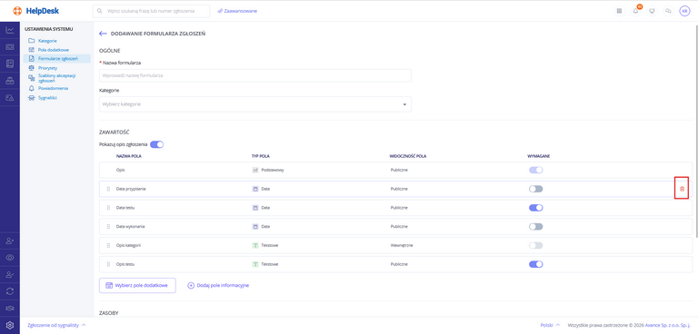Image resolution: width=698 pixels, height=334 pixels.
Task: Click Podstawowy type in Opis row
Action: pos(273,170)
